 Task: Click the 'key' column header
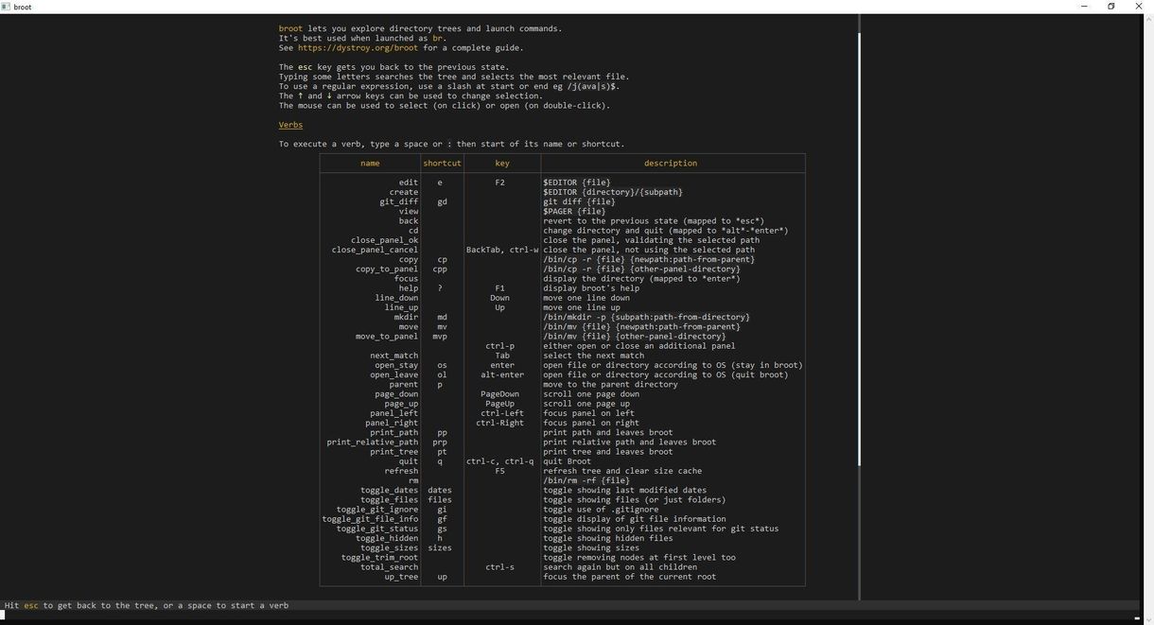click(502, 164)
